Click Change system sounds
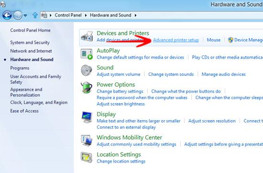Viewport: 263px width, 173px height. [171, 74]
